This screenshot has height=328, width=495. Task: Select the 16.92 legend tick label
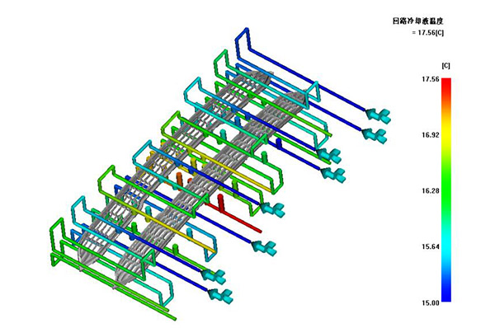431,135
